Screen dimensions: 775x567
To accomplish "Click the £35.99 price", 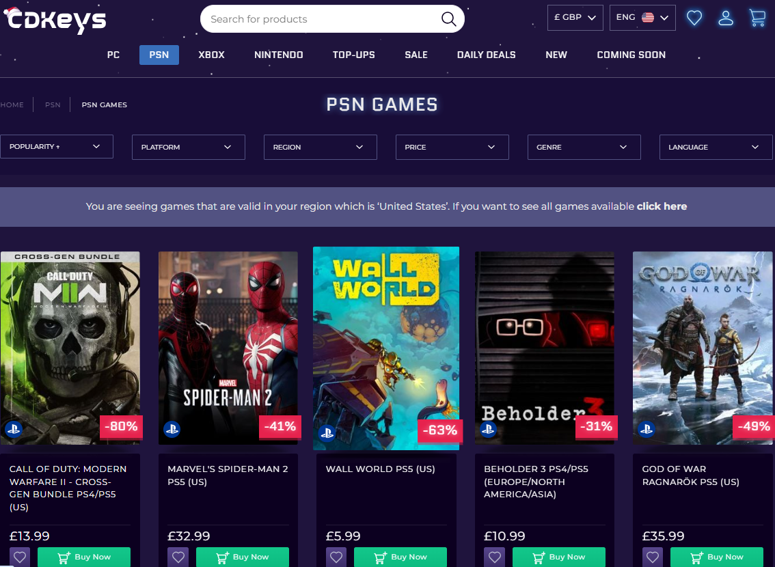I will (x=664, y=536).
